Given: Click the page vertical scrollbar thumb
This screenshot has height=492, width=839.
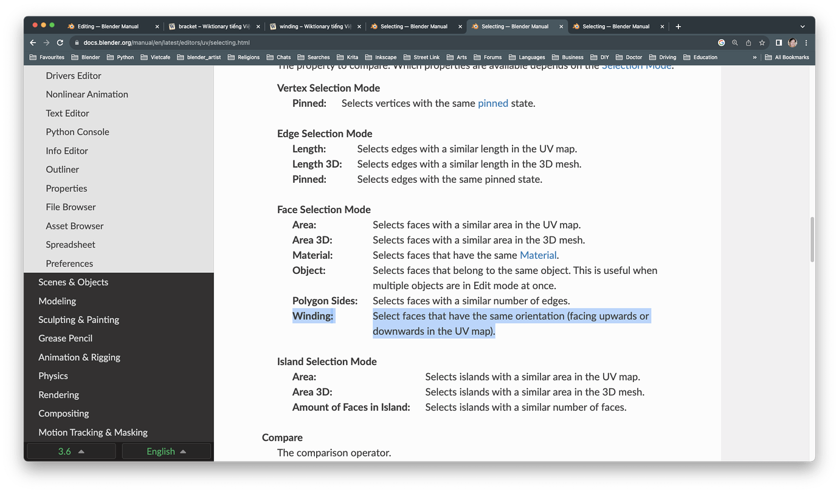Looking at the screenshot, I should (812, 239).
